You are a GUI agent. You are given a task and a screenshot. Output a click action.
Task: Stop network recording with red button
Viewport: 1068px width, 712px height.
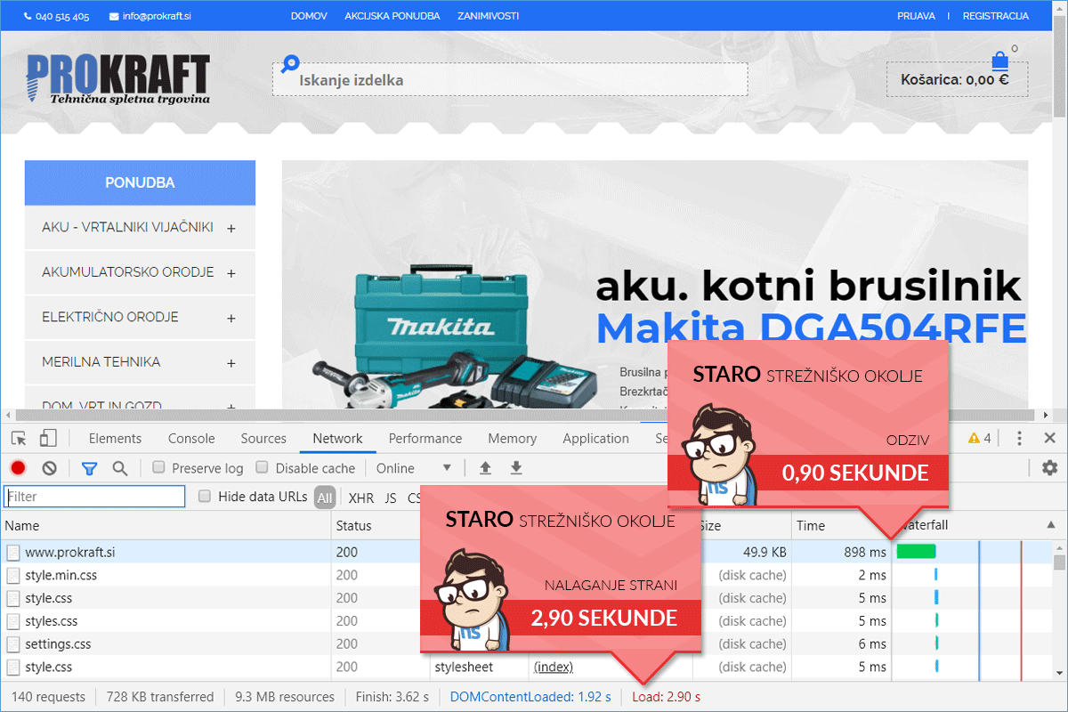point(18,468)
